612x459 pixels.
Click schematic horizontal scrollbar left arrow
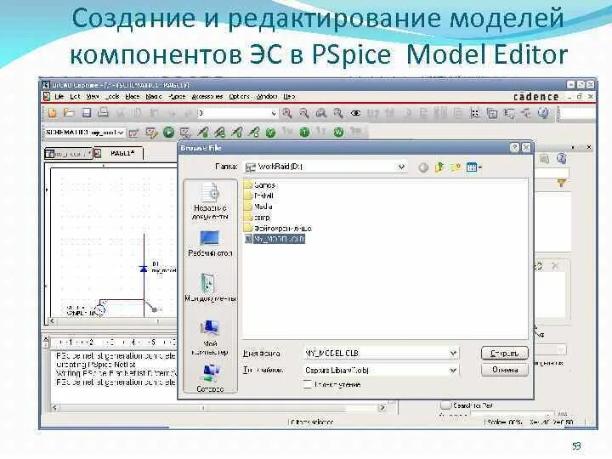(x=52, y=320)
